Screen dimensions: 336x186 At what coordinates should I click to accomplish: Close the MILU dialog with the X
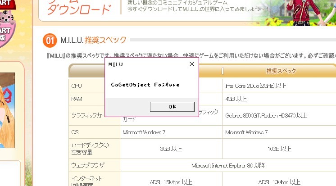[x=191, y=64]
